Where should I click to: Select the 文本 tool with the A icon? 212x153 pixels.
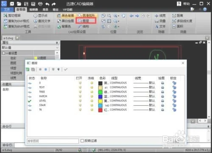coord(160,26)
